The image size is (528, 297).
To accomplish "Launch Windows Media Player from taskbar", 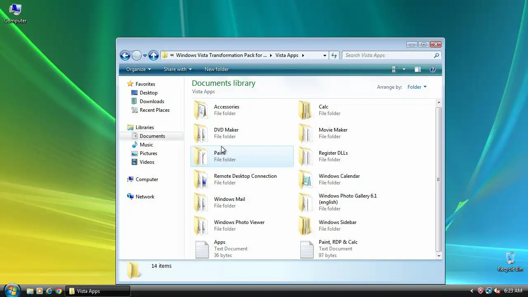I will coord(40,291).
